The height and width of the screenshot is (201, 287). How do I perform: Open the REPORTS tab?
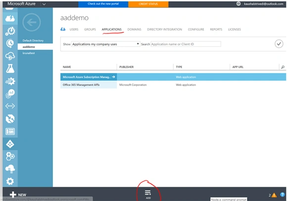pyautogui.click(x=216, y=30)
